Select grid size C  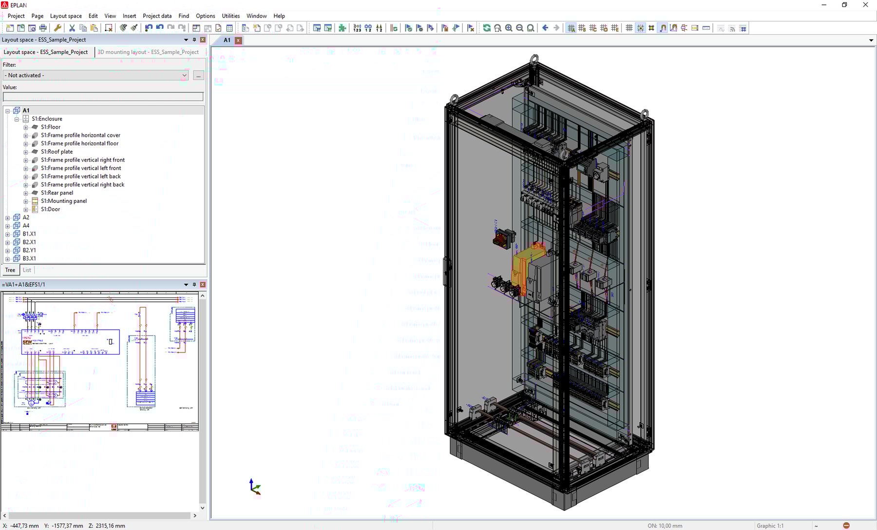(593, 28)
